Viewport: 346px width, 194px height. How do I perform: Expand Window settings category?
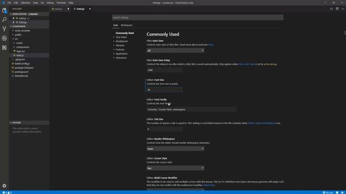(120, 45)
